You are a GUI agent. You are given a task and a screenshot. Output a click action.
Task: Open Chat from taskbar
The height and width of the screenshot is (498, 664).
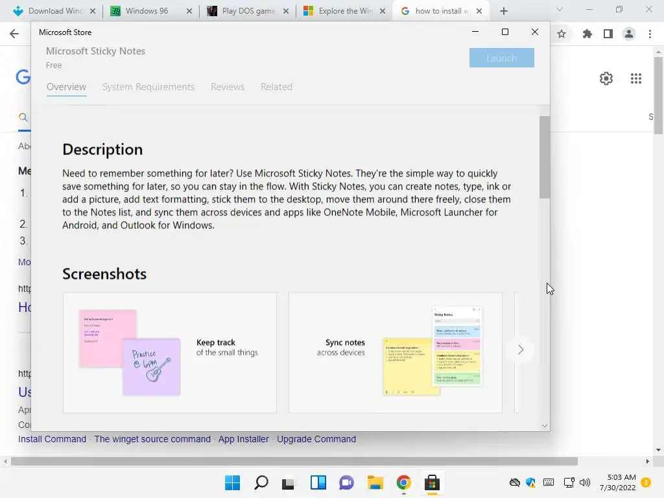[x=346, y=482]
